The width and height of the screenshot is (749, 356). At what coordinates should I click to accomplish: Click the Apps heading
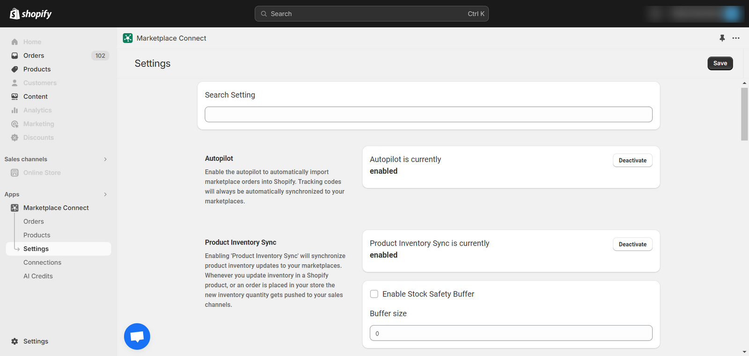click(x=12, y=194)
